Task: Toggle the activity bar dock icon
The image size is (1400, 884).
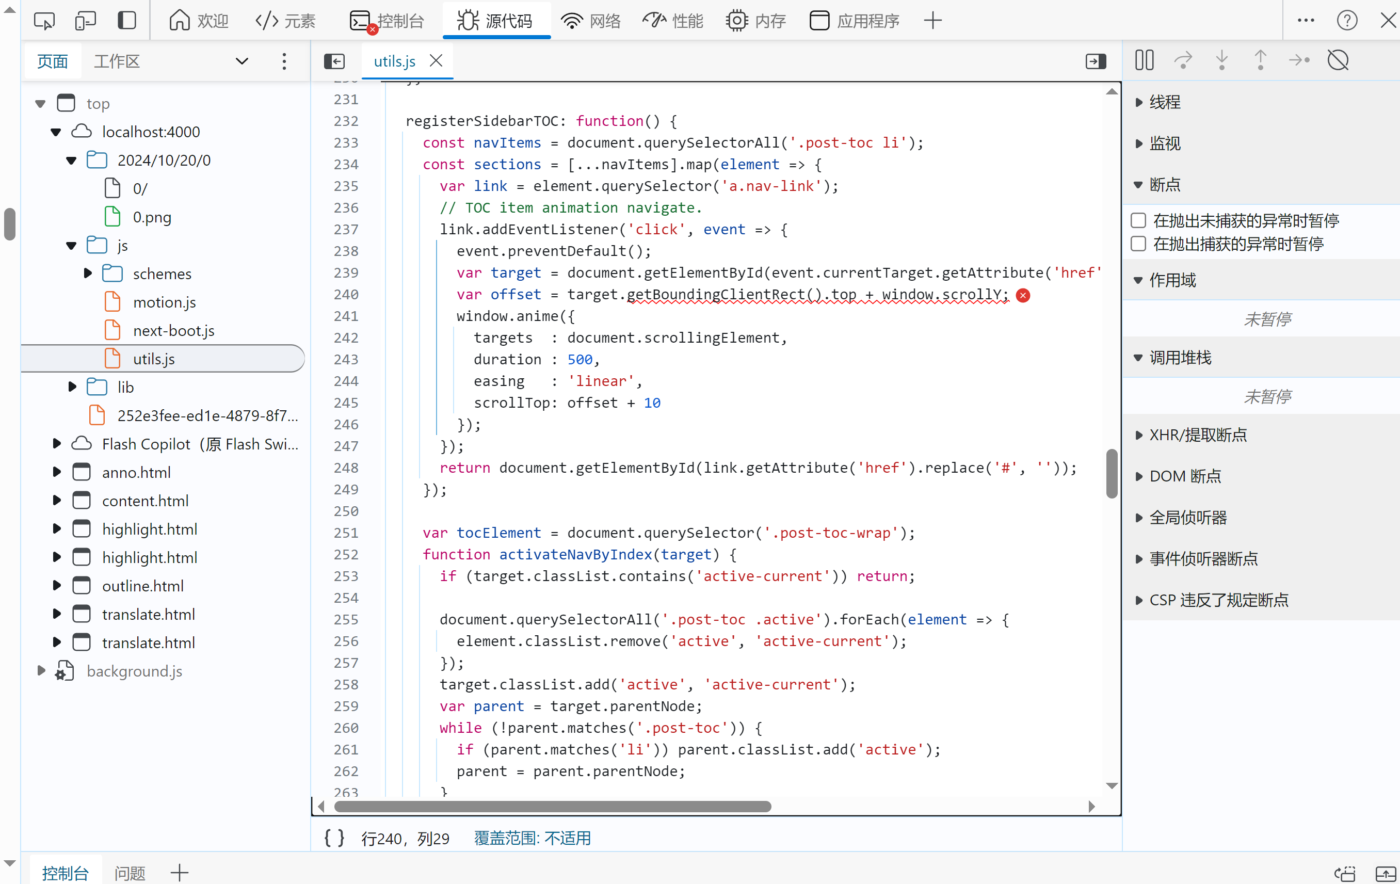Action: pos(127,21)
